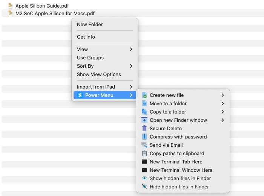The image size is (264, 196).
Task: Expand the Import from iPad submenu arrow
Action: (131, 87)
